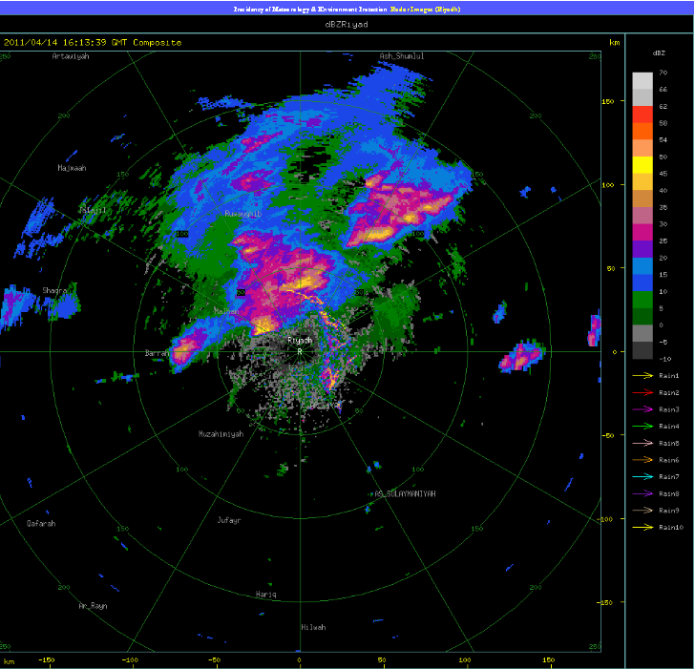This screenshot has width=695, height=669.
Task: Click the Presidency of Meteorology header title
Action: pos(310,9)
